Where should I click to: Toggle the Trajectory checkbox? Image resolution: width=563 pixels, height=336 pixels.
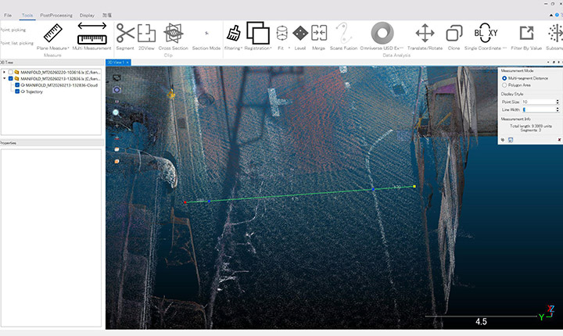click(17, 91)
